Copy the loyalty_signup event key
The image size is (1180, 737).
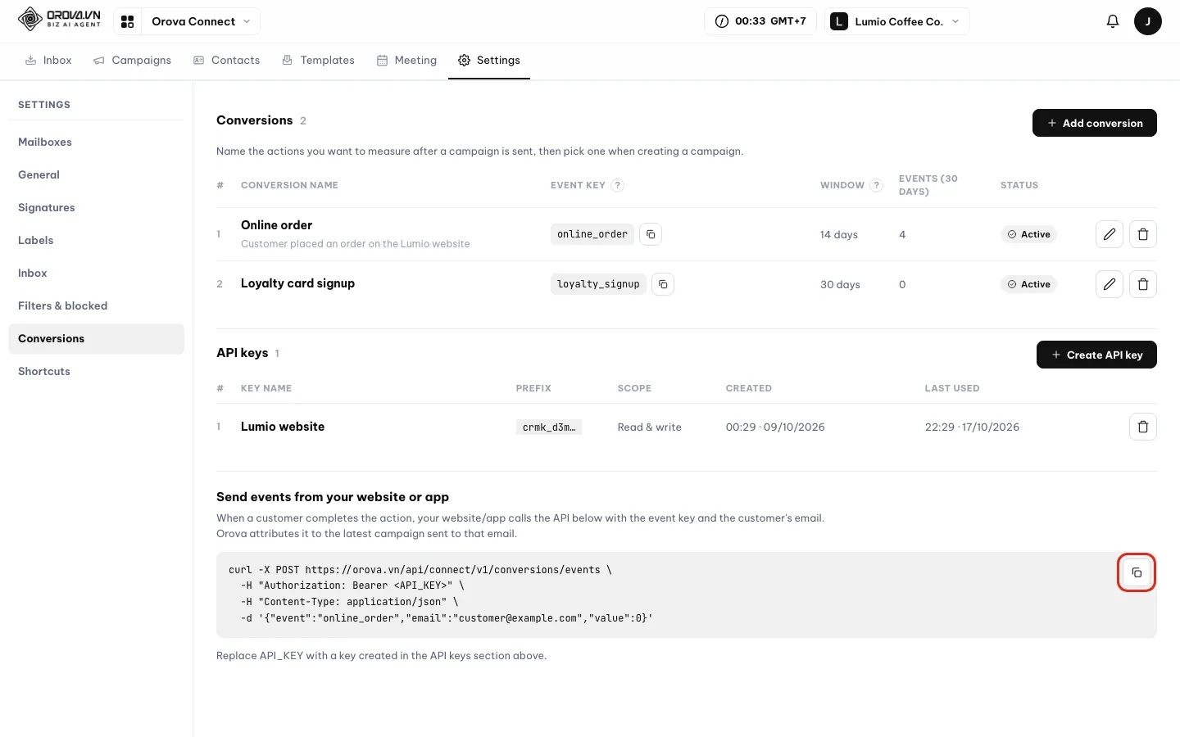pyautogui.click(x=663, y=284)
